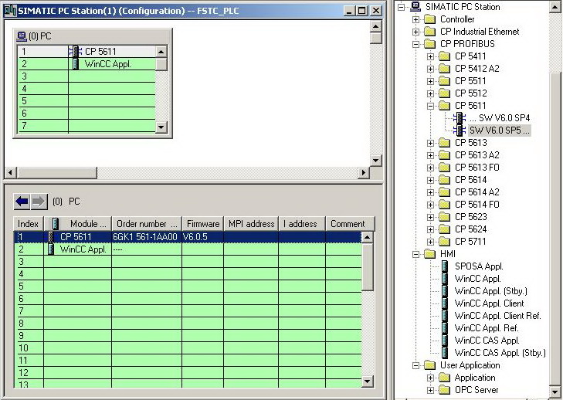The height and width of the screenshot is (400, 563).
Task: Click the WinCC Appl. Client Ref. icon
Action: [445, 316]
